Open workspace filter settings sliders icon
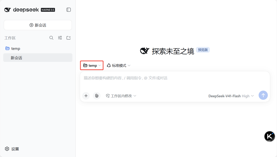This screenshot has height=157, width=277. pos(60,38)
